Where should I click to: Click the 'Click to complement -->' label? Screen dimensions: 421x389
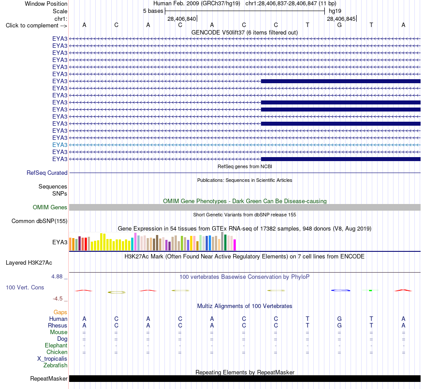[36, 26]
